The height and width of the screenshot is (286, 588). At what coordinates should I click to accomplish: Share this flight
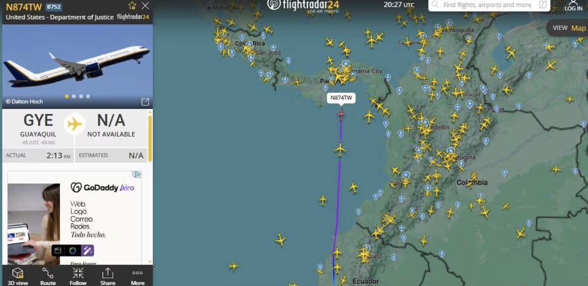[x=108, y=276]
